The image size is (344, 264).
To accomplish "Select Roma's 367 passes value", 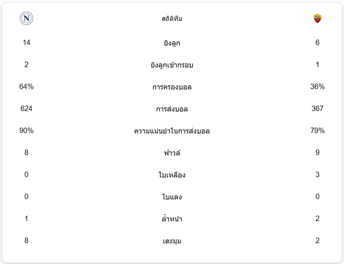I will point(318,109).
